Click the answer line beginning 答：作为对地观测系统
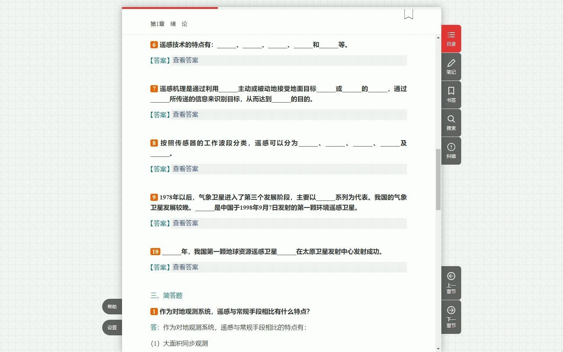This screenshot has width=563, height=352. pos(228,328)
